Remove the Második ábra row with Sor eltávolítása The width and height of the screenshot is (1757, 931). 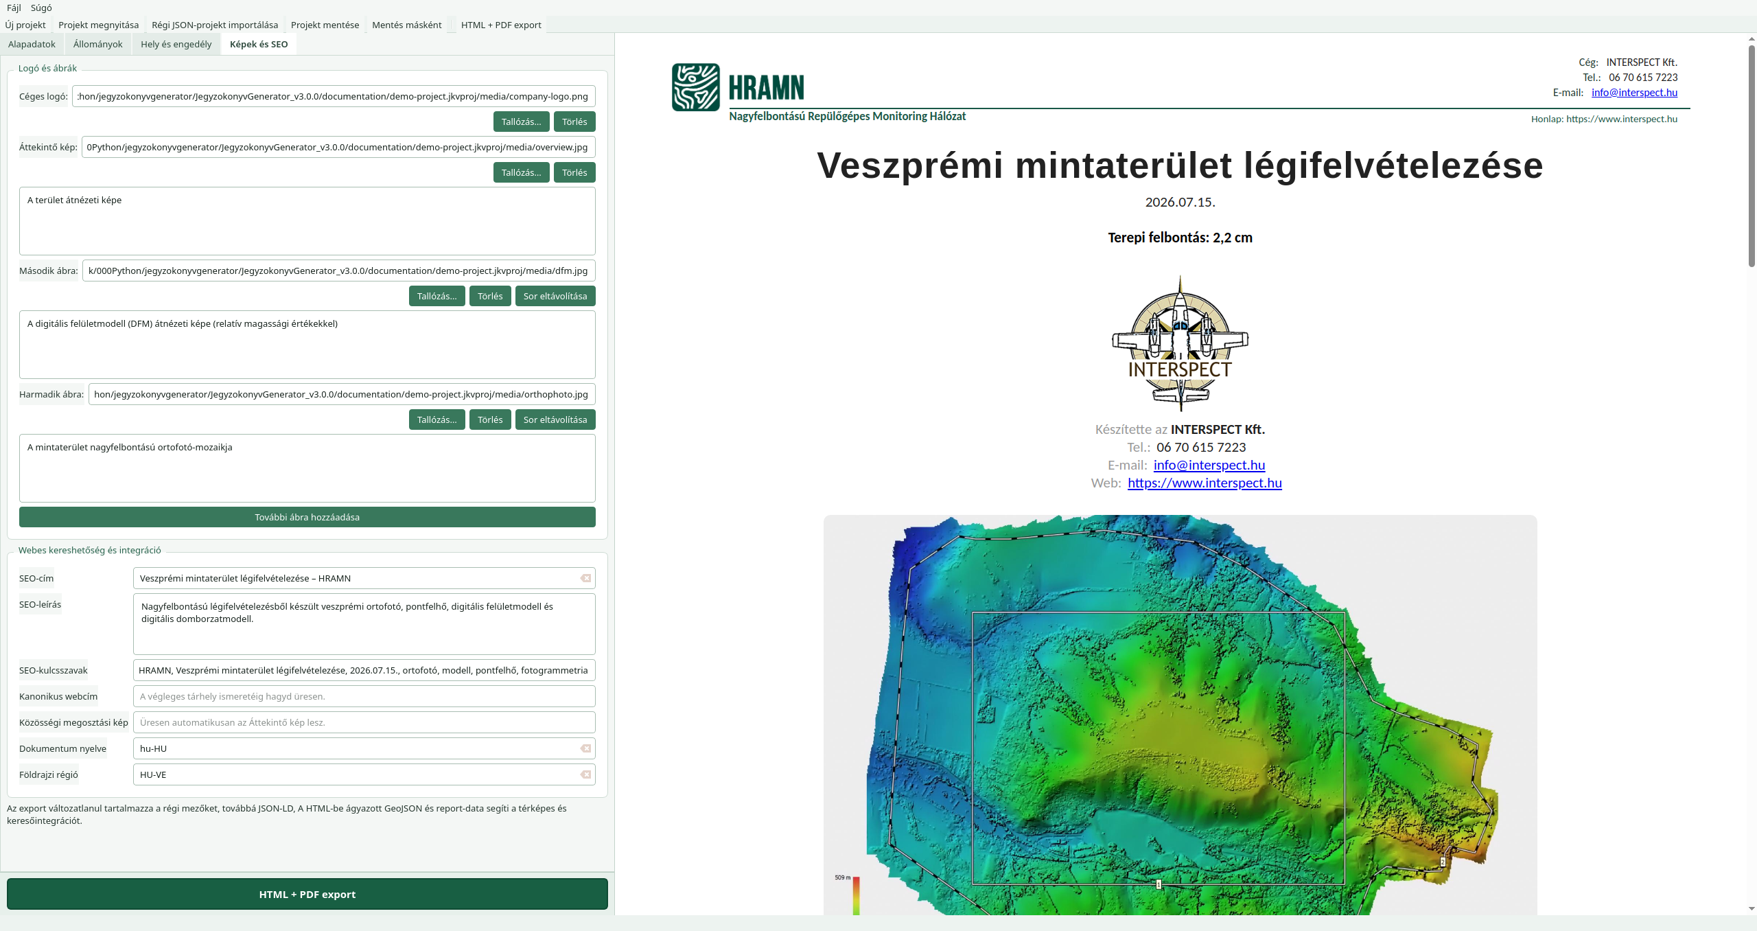click(x=555, y=296)
